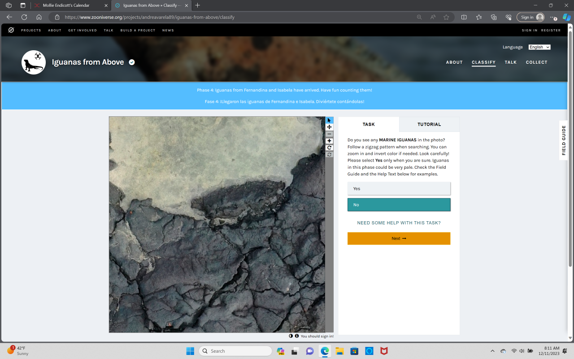The height and width of the screenshot is (359, 574).
Task: View site information lock icon
Action: pos(57,17)
